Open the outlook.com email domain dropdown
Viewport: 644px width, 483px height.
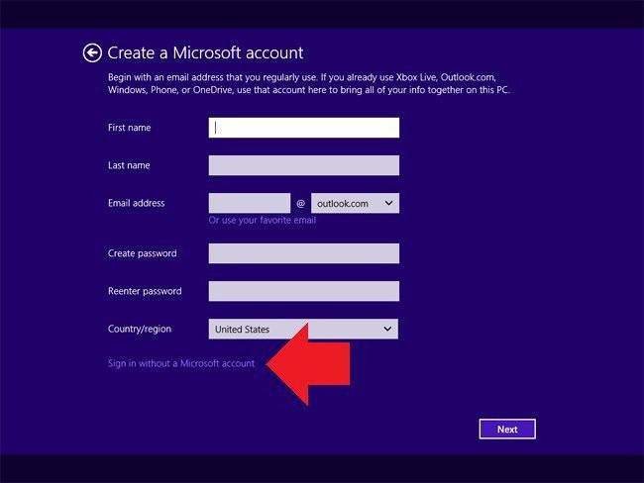[x=355, y=203]
